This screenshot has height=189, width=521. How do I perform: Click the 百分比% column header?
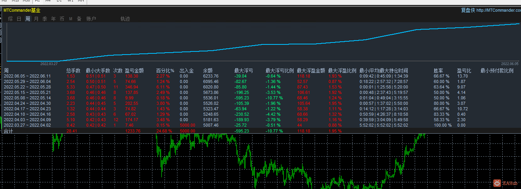pyautogui.click(x=165, y=71)
